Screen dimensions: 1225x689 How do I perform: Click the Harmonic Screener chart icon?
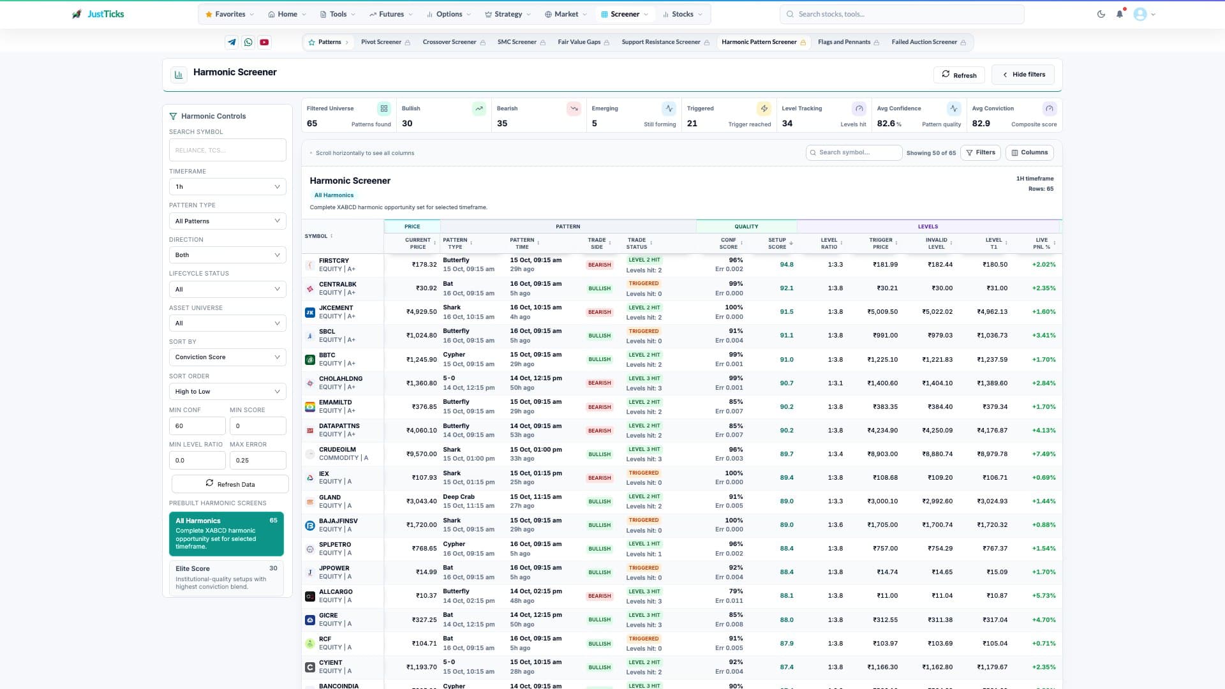[x=179, y=75]
